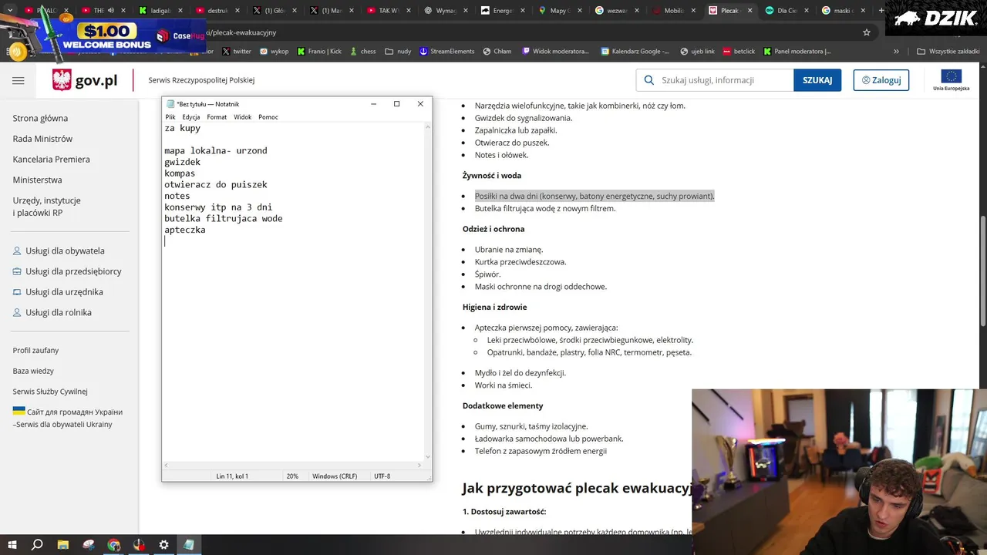Open the StreamElements bookmark
Screen dimensions: 987x555
click(x=446, y=51)
